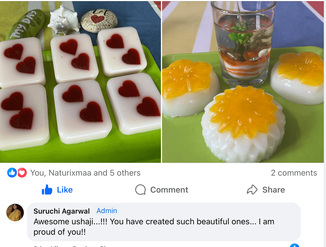Viewport: 326px width, 247px height.
Task: Click the cut-off Reply link under Suruchi's comment
Action: [x=80, y=246]
